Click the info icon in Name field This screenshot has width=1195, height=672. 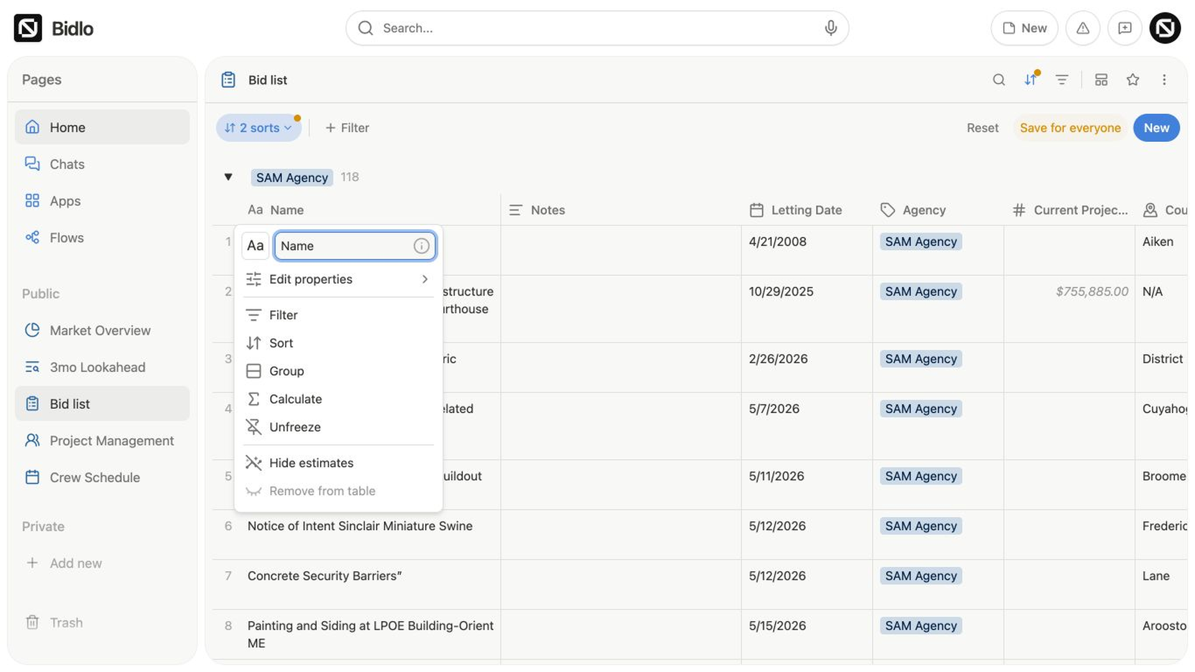(421, 246)
